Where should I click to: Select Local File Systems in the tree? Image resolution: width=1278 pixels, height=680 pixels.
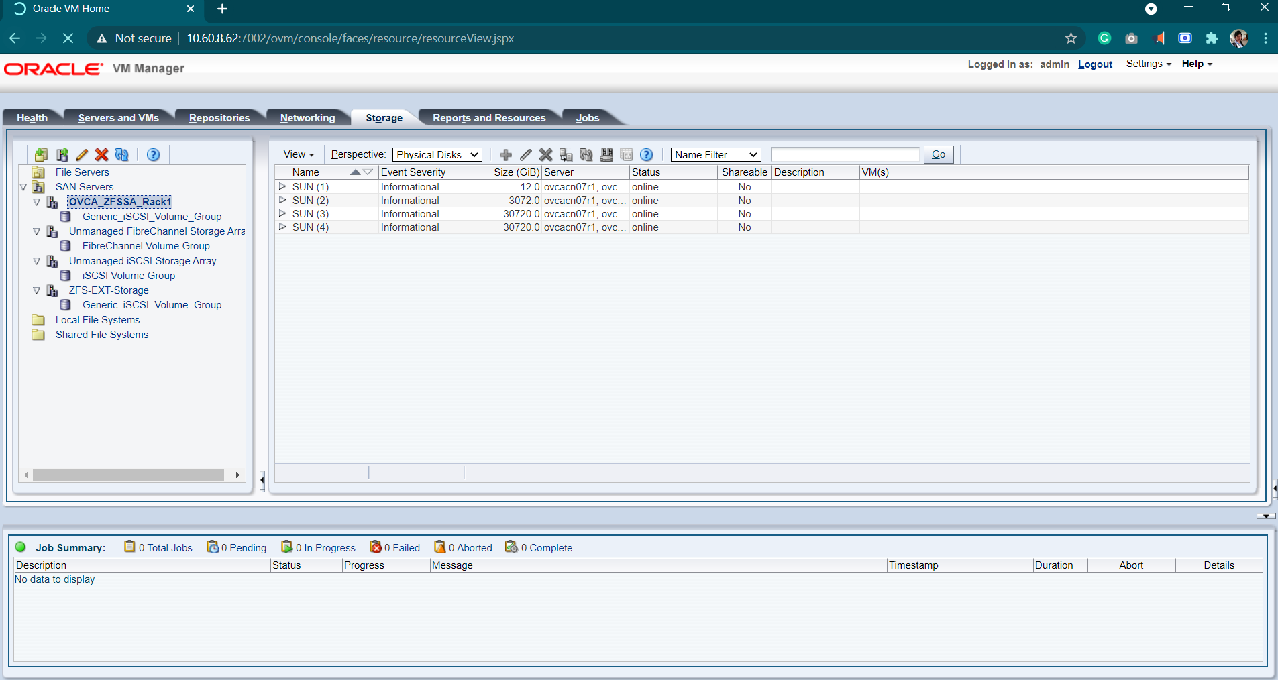[x=97, y=320]
